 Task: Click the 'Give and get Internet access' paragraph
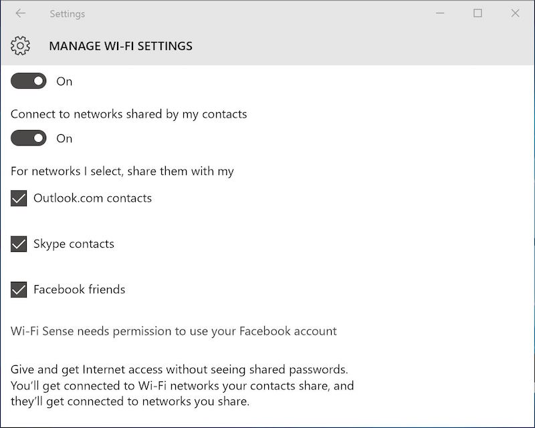point(182,385)
